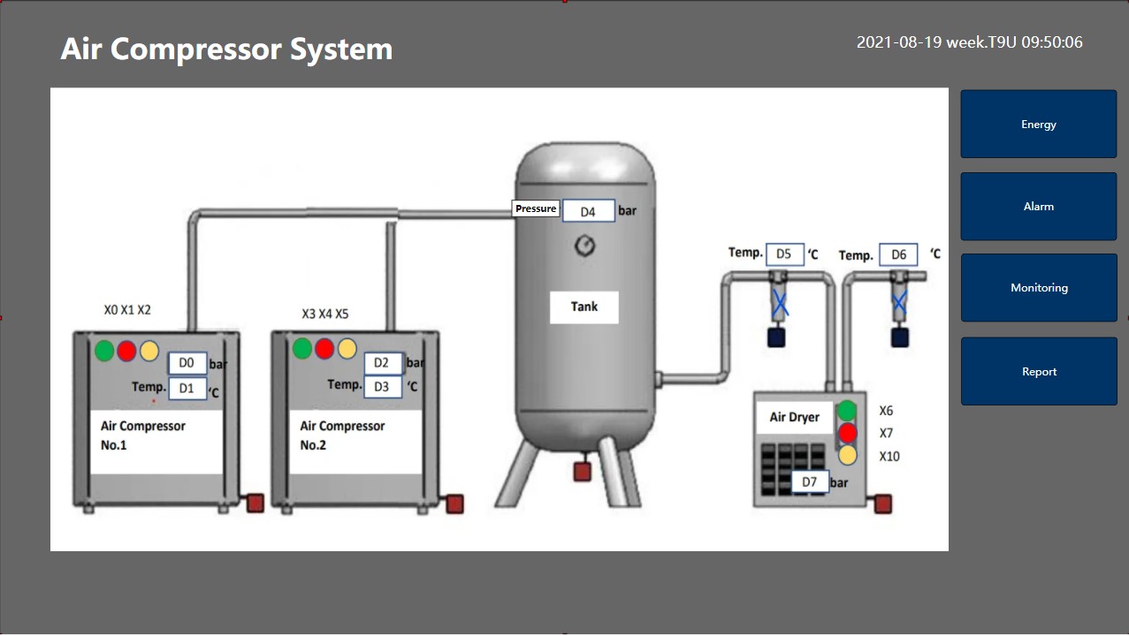
Task: Click the red indicator lamp on Air Compressor No.1
Action: (x=126, y=351)
